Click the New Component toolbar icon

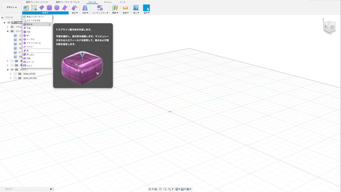click(26, 8)
